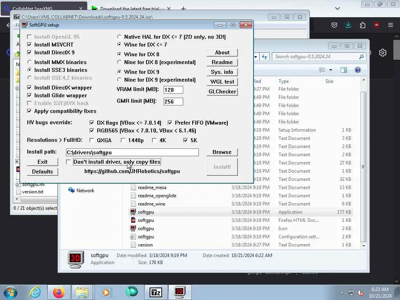The width and height of the screenshot is (400, 300).
Task: Select Install MMX binaries radio
Action: point(30,62)
